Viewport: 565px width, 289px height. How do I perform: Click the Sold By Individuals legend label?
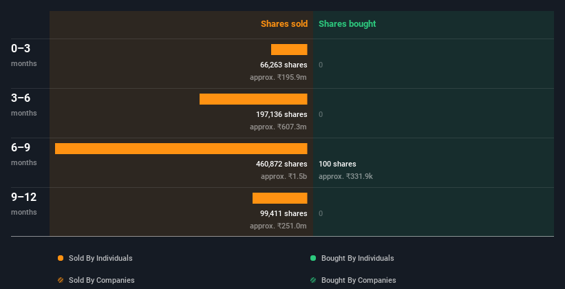click(x=100, y=258)
